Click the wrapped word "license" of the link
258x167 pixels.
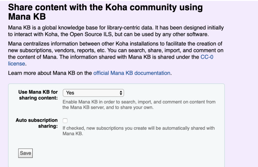[17, 64]
